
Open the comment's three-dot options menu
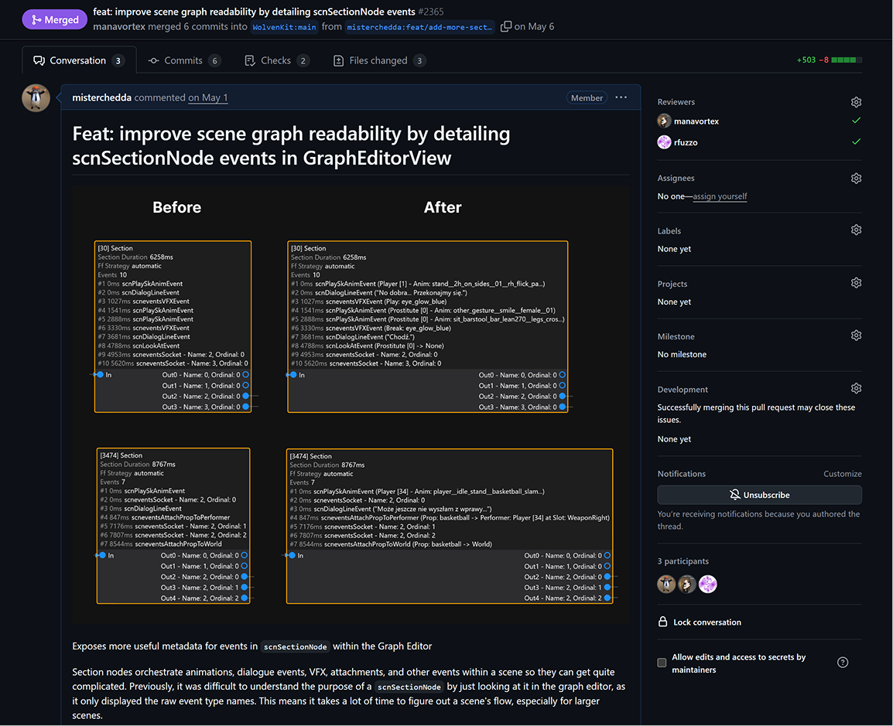coord(621,98)
